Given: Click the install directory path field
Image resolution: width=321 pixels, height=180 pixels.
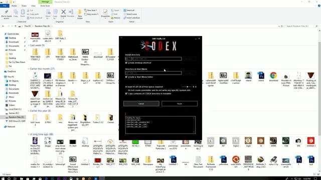Looking at the screenshot, I should (157, 59).
